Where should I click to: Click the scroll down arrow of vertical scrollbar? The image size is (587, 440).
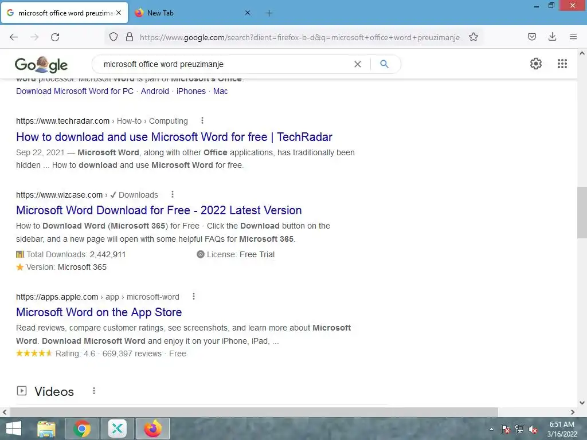pos(582,403)
